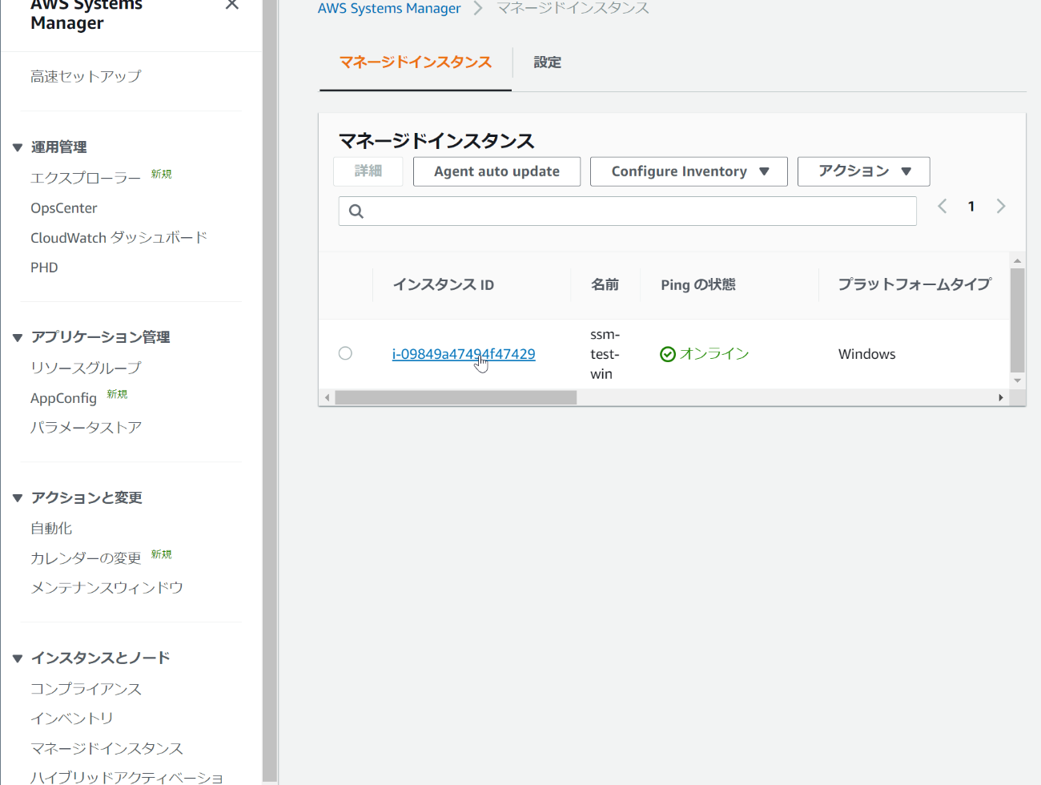Click the vertical scrollbar down arrow
Screen dimensions: 1041x785
(1018, 381)
